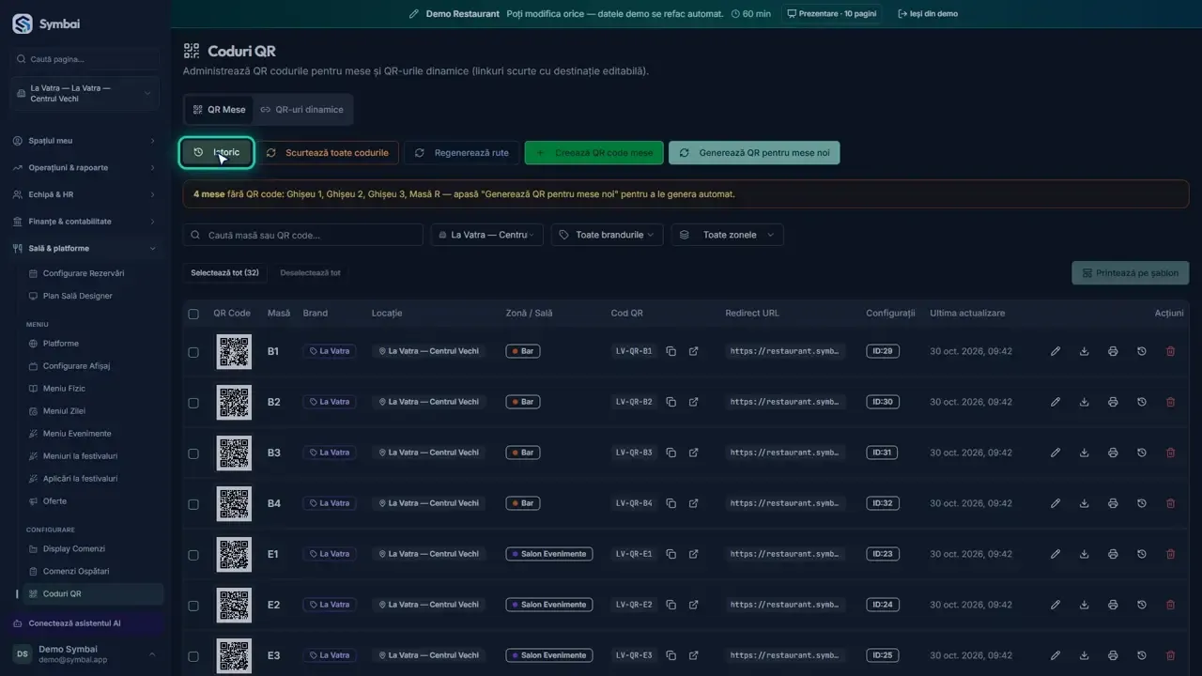Copy the LV-QR-B1 code

(x=671, y=351)
